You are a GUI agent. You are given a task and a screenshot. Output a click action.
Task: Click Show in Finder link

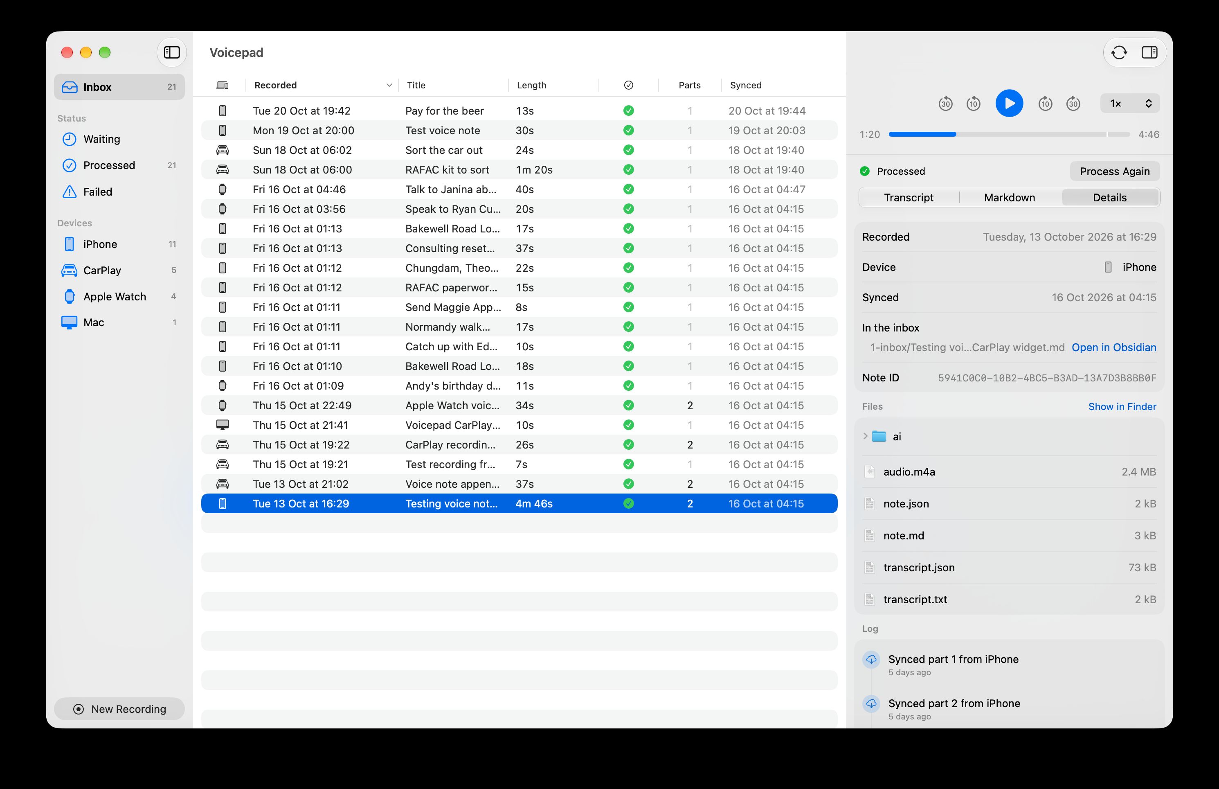pyautogui.click(x=1122, y=407)
